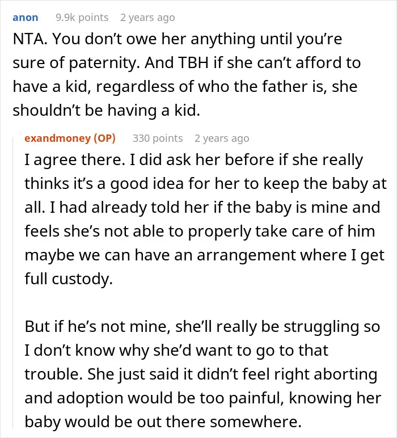Click the line shouldn't be having a kid
This screenshot has width=397, height=438.
(107, 110)
